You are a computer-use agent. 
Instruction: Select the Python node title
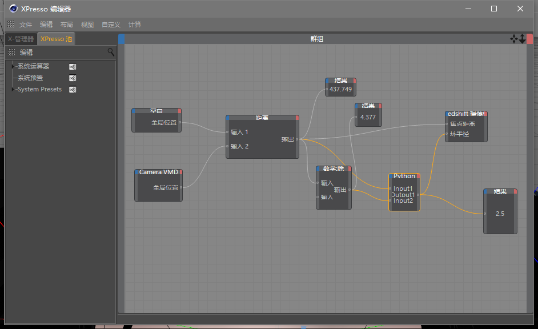404,176
